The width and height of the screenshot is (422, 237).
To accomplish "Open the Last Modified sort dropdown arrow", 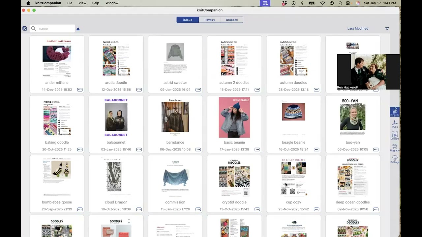I will coord(387,29).
